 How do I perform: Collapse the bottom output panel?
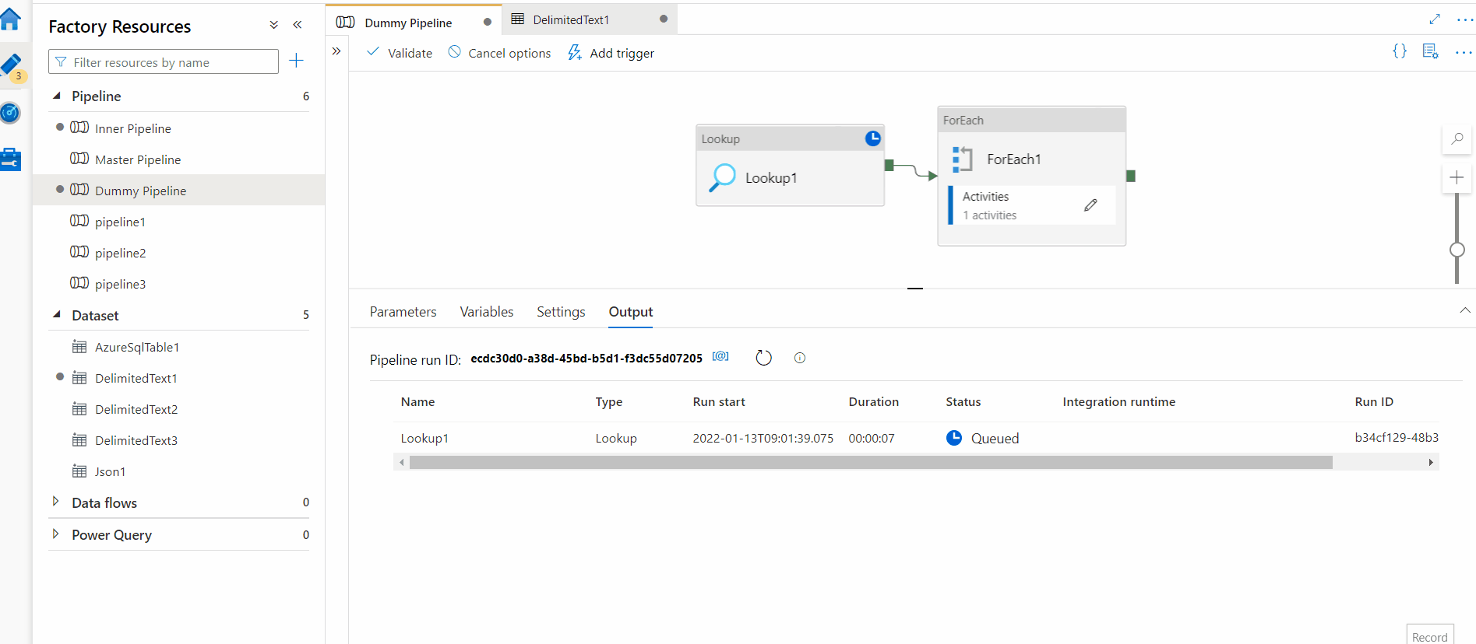tap(1464, 310)
